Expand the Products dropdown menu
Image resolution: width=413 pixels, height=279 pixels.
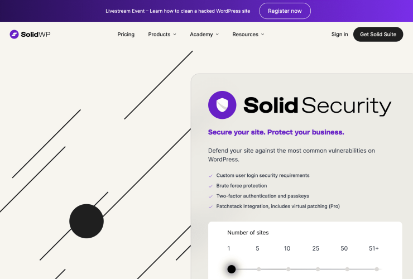point(162,35)
